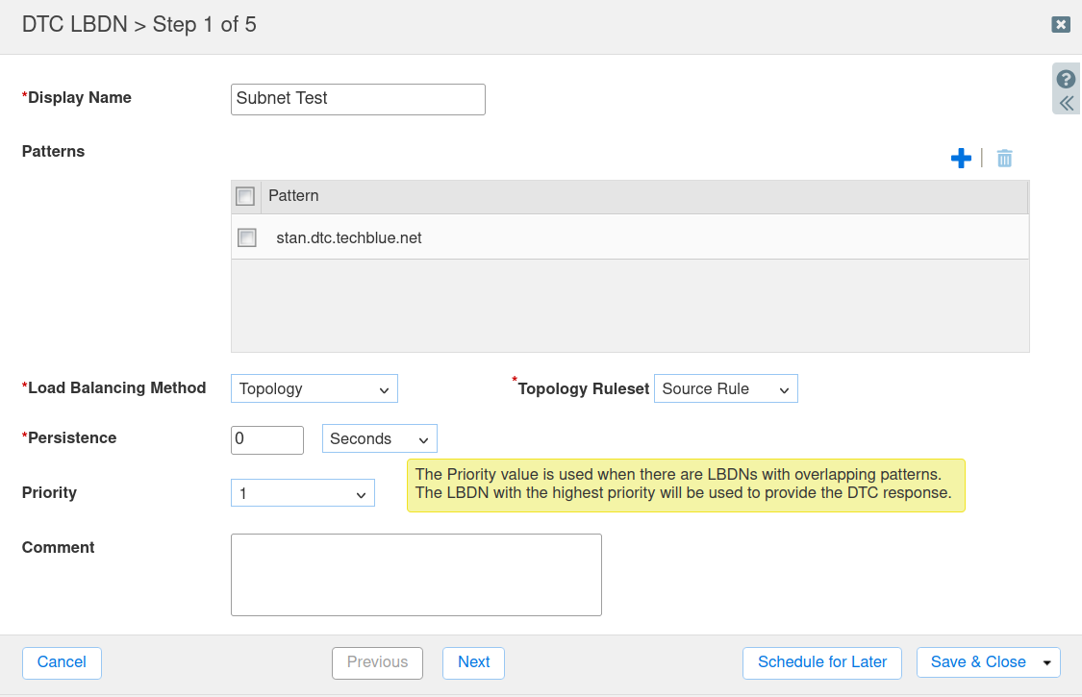This screenshot has width=1082, height=697.
Task: Close the DTC LBDN wizard dialog
Action: click(1061, 25)
